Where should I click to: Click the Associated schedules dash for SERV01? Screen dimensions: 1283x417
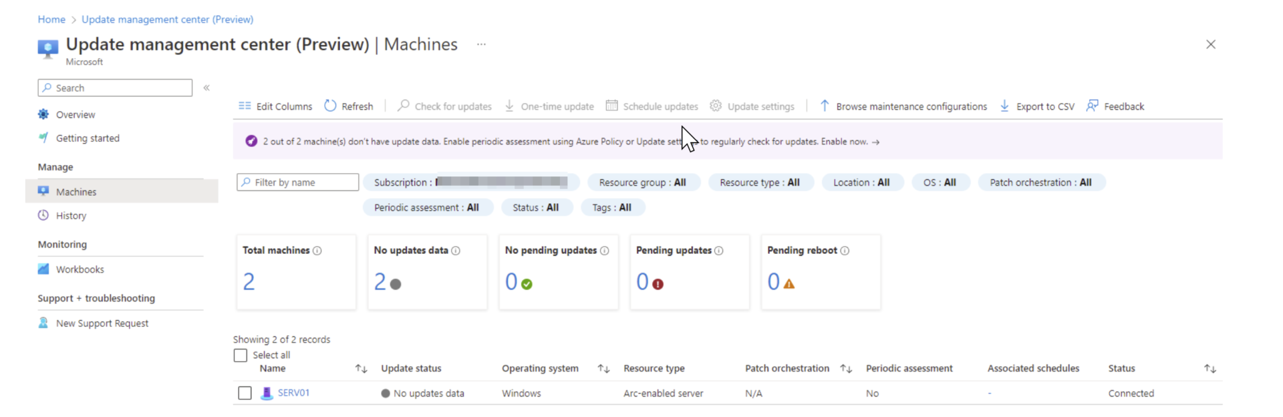point(990,394)
